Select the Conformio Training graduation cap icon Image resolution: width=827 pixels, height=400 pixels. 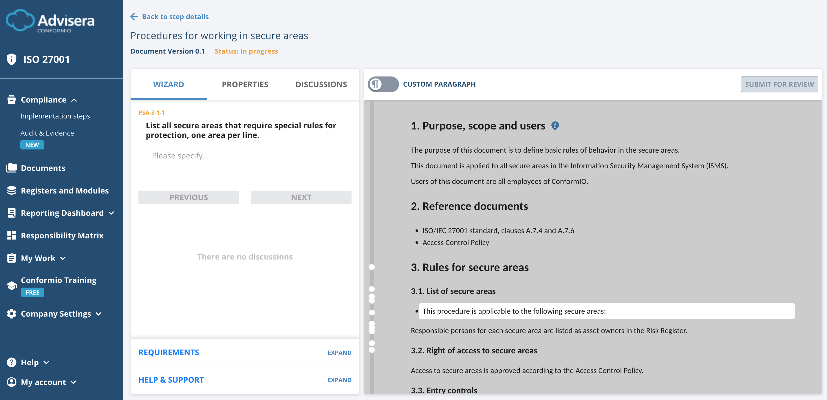point(12,285)
